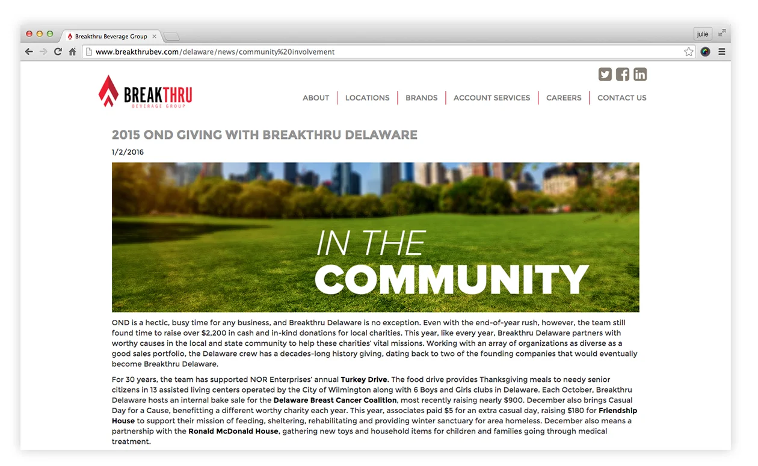Select the Breakthru Beverage Group tab

click(111, 37)
